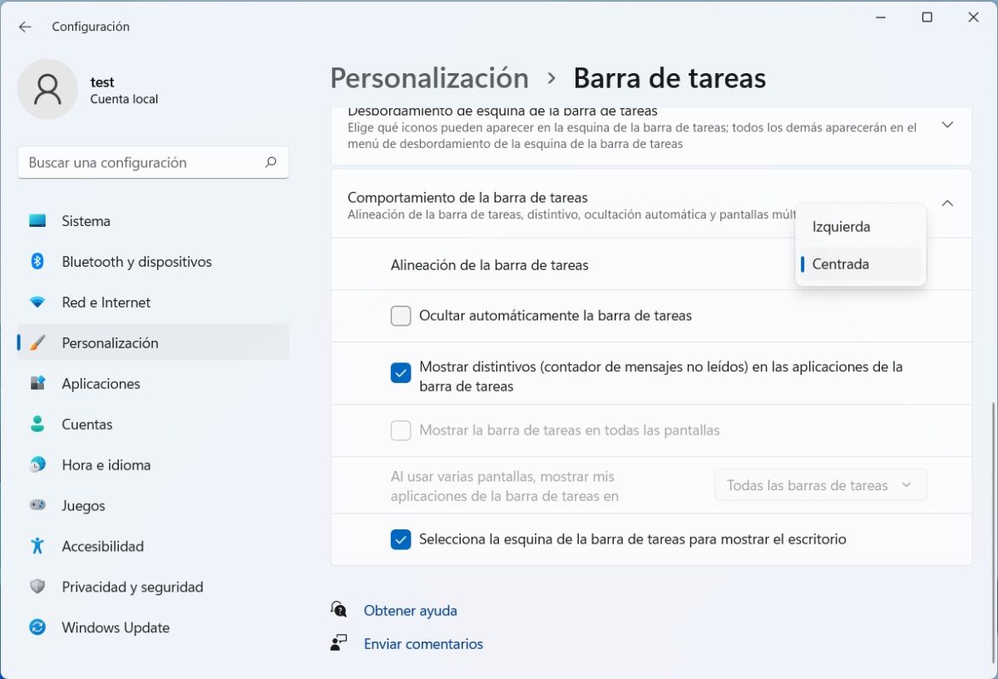This screenshot has width=998, height=679.
Task: Collapse Comportamiento de la barra de tareas
Action: click(947, 204)
